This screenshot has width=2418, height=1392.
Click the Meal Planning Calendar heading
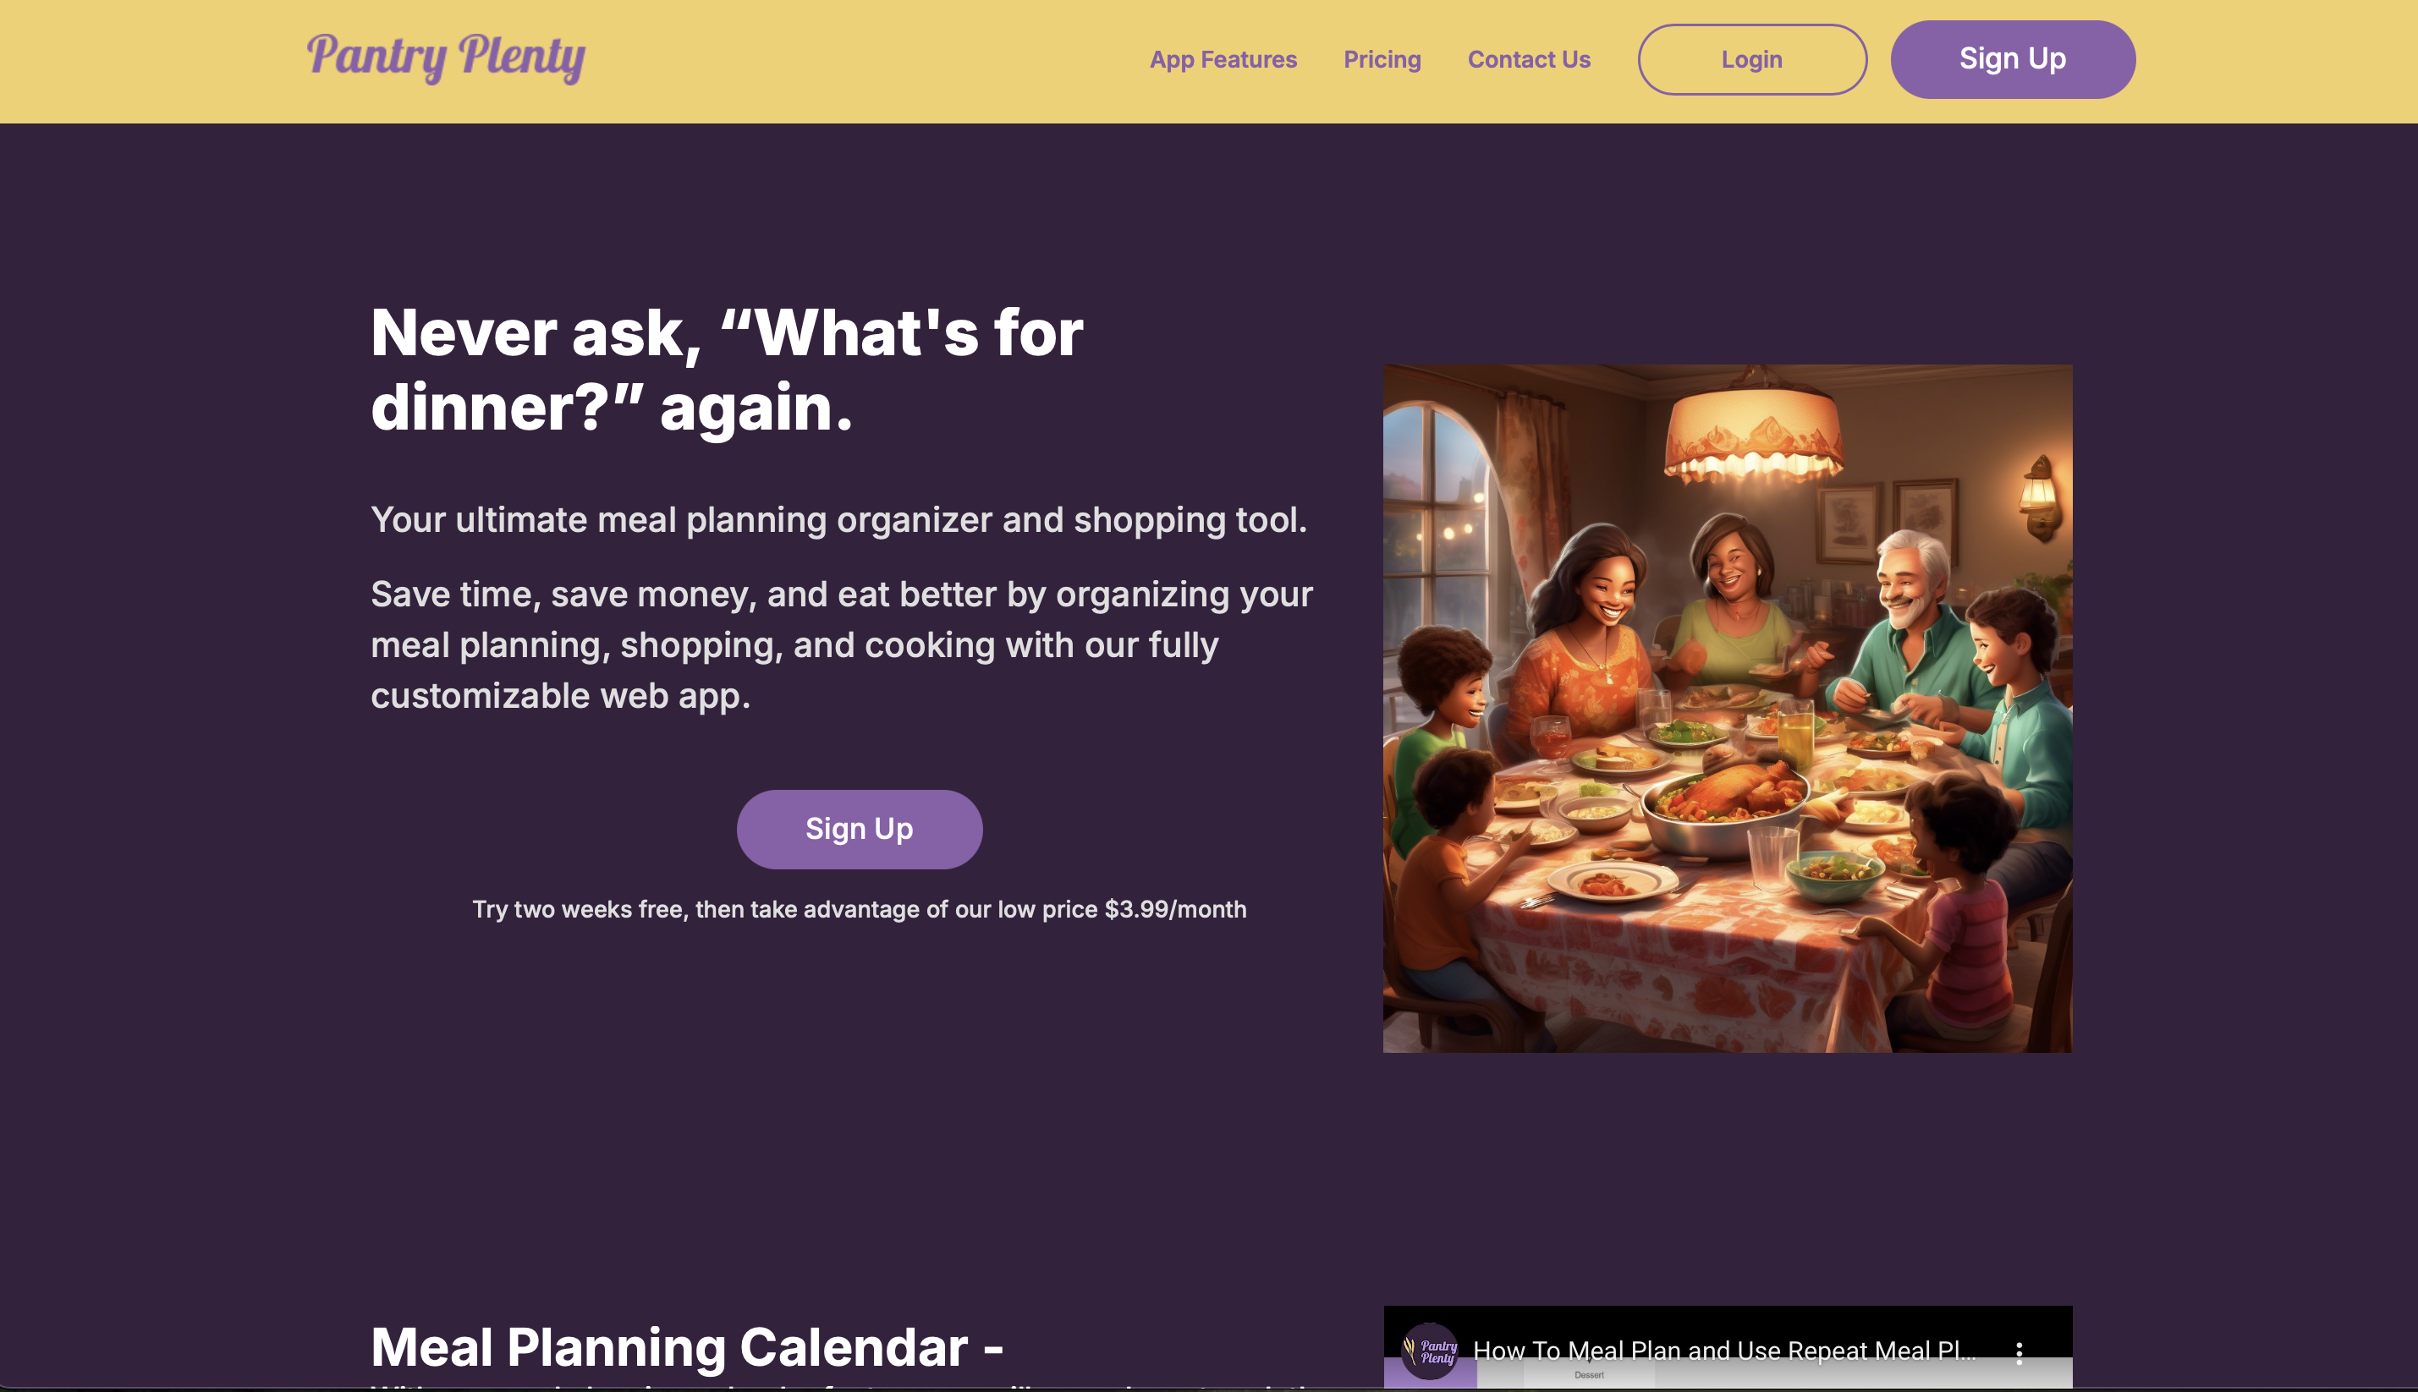(x=687, y=1347)
